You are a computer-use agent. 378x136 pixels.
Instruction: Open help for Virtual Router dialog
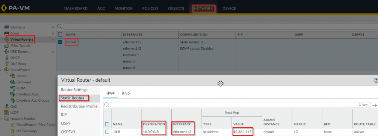375,80
